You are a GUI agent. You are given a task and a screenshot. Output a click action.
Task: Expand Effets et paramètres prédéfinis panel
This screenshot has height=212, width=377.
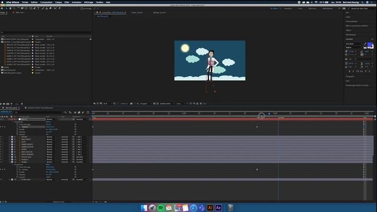[357, 26]
